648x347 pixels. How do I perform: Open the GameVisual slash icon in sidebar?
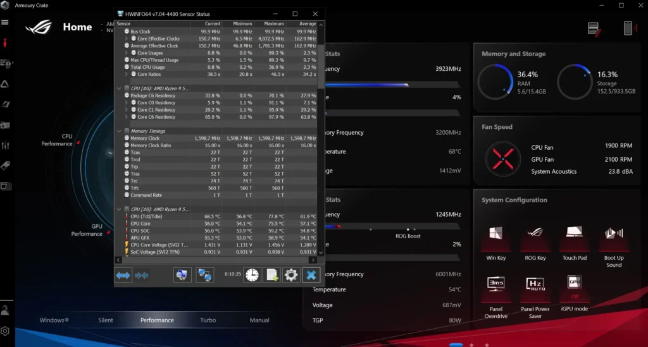(x=5, y=104)
